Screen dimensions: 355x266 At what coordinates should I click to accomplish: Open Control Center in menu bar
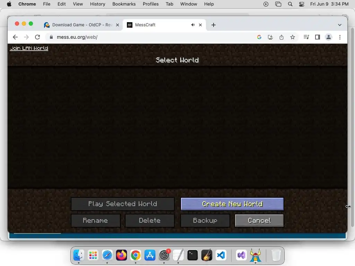pyautogui.click(x=302, y=4)
